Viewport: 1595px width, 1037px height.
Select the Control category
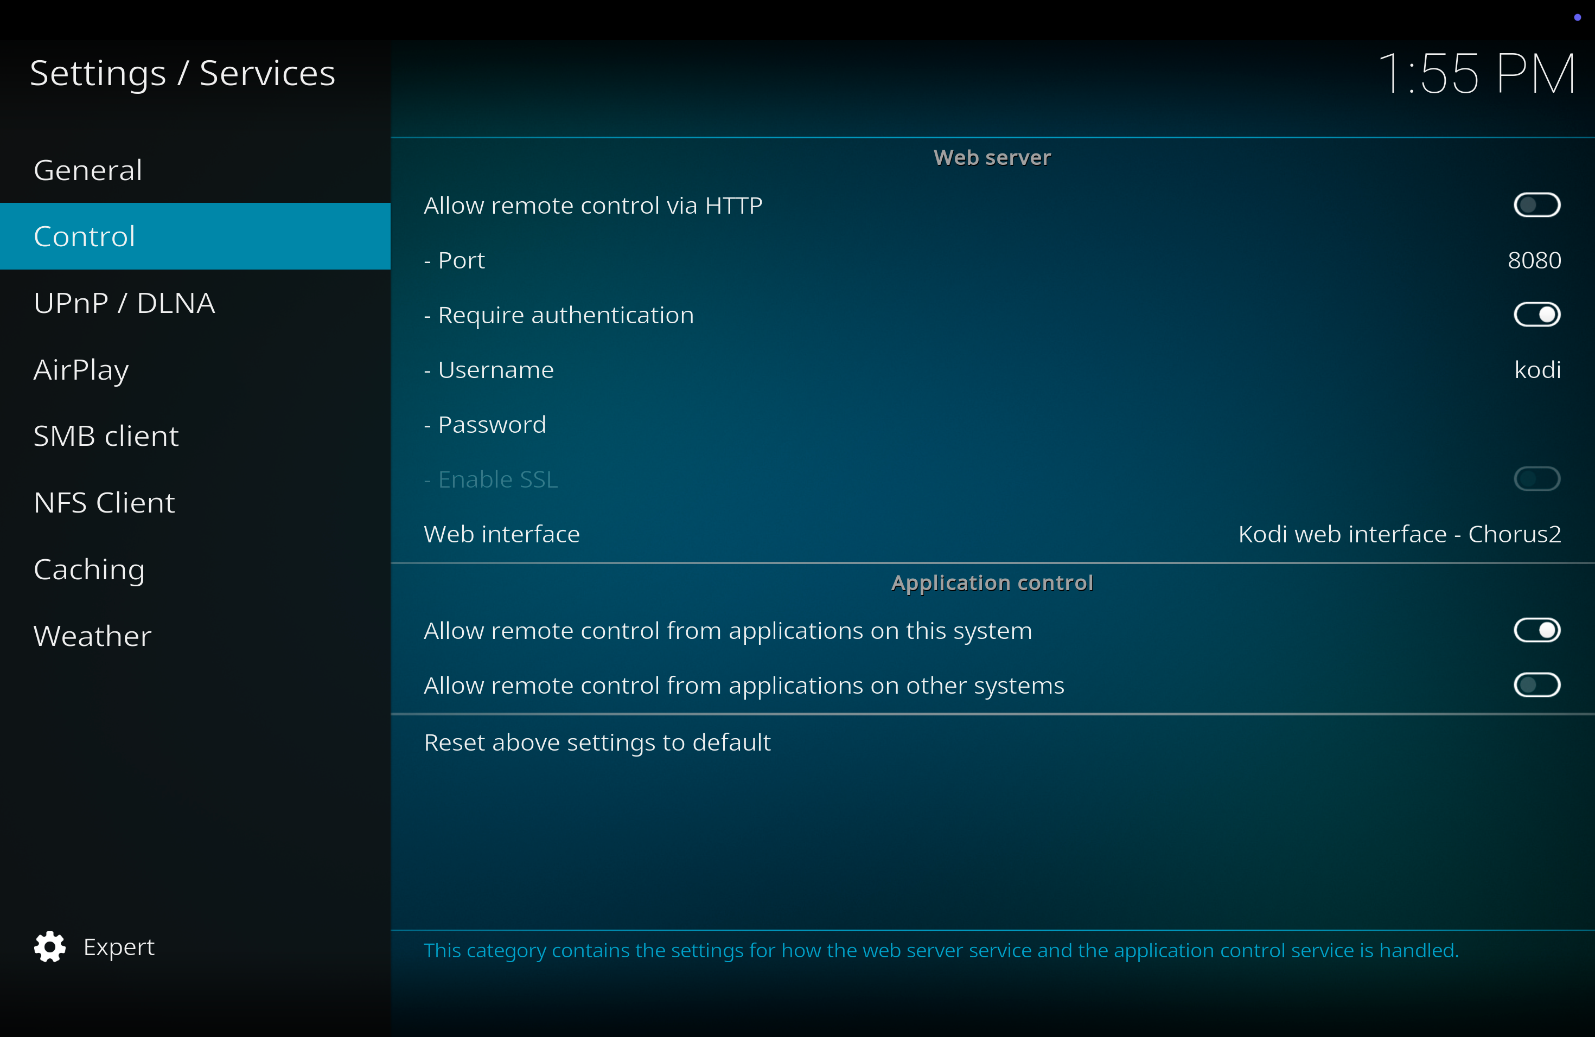pos(195,236)
